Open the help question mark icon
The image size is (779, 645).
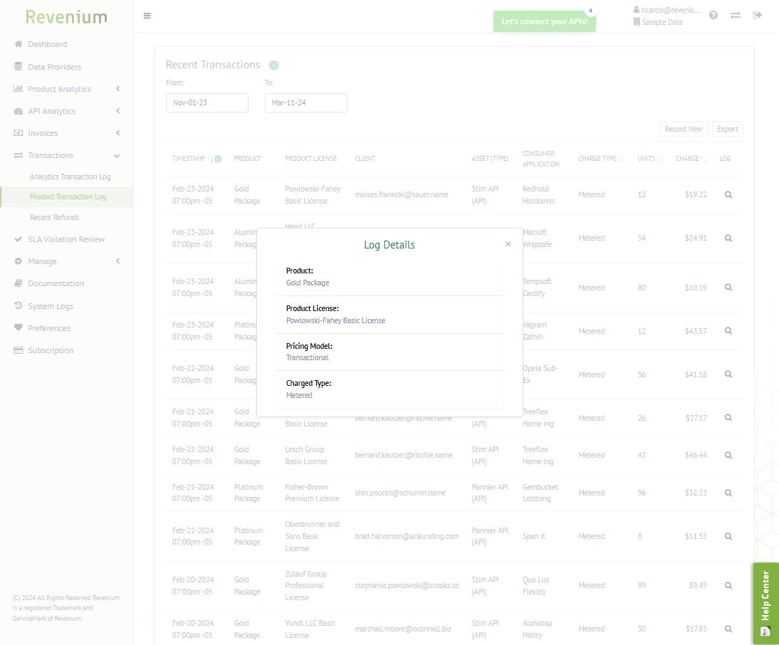(713, 16)
